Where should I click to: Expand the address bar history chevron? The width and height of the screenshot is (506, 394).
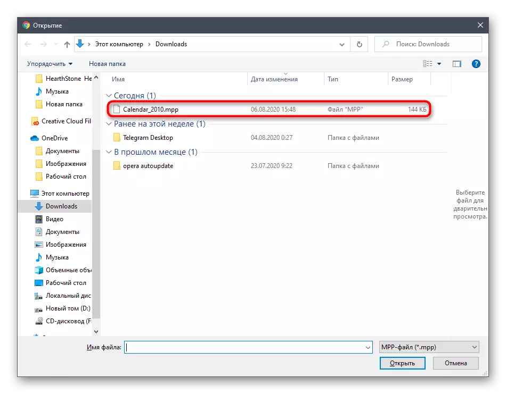342,45
